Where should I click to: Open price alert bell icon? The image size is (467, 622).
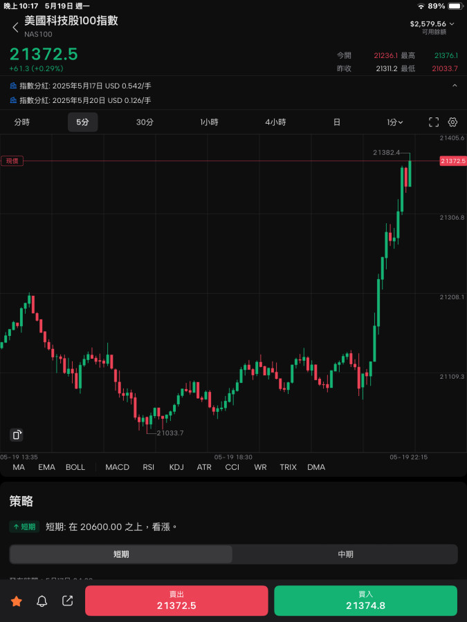point(42,601)
